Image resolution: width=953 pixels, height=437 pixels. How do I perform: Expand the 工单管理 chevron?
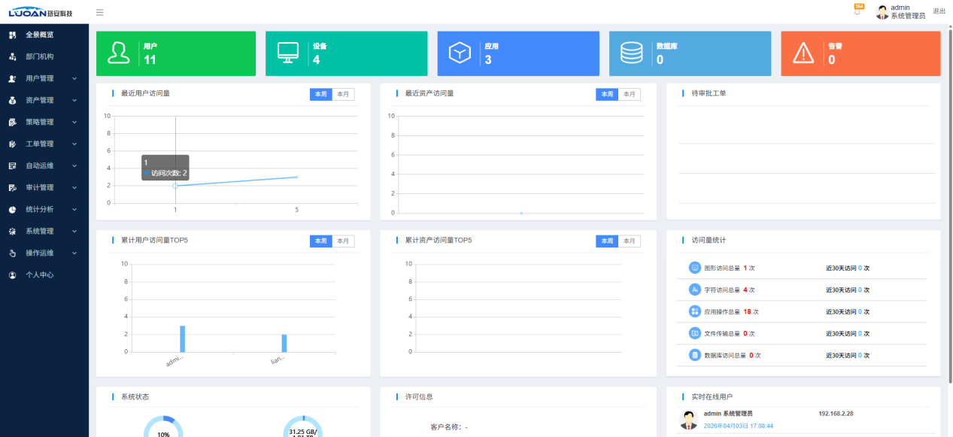coord(74,144)
